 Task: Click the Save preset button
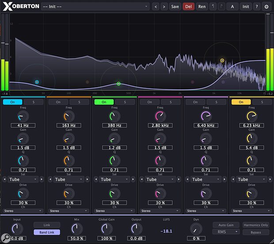175,7
